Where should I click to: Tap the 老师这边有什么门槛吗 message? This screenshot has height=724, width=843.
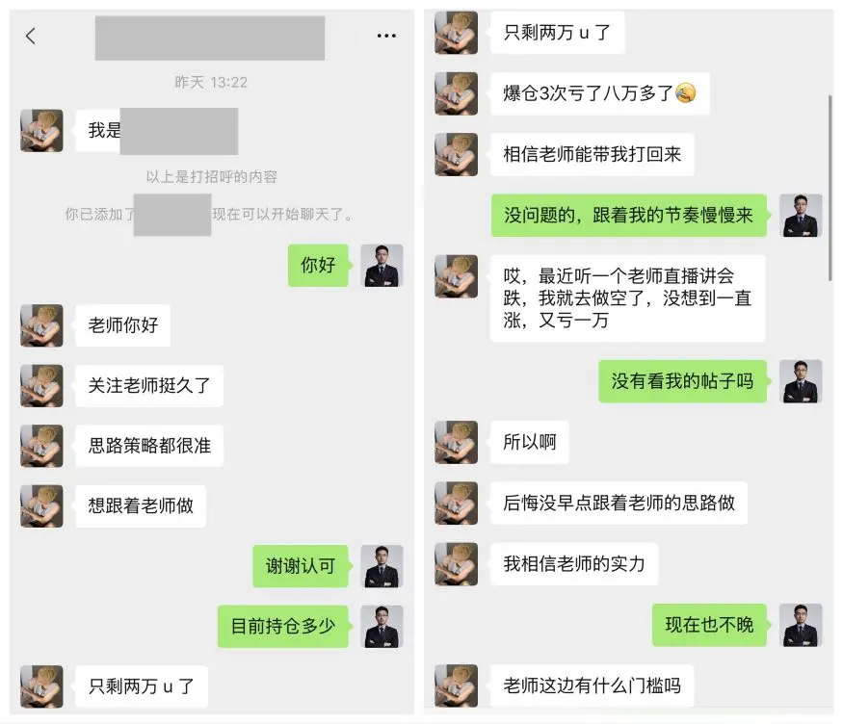point(592,685)
